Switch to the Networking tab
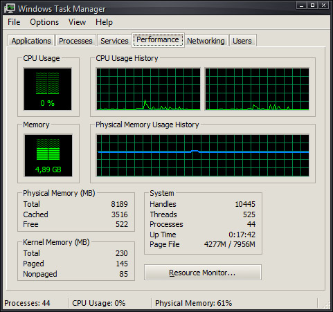 click(206, 41)
